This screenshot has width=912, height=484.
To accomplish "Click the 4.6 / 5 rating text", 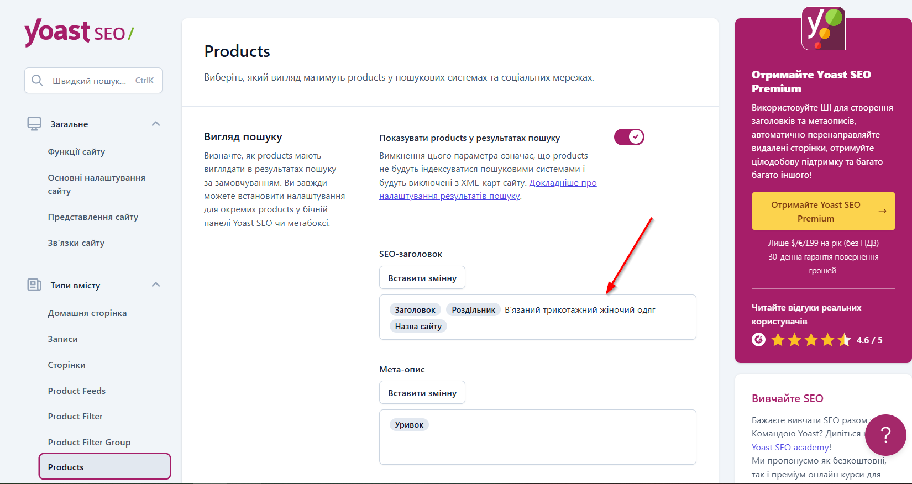I will click(x=869, y=340).
